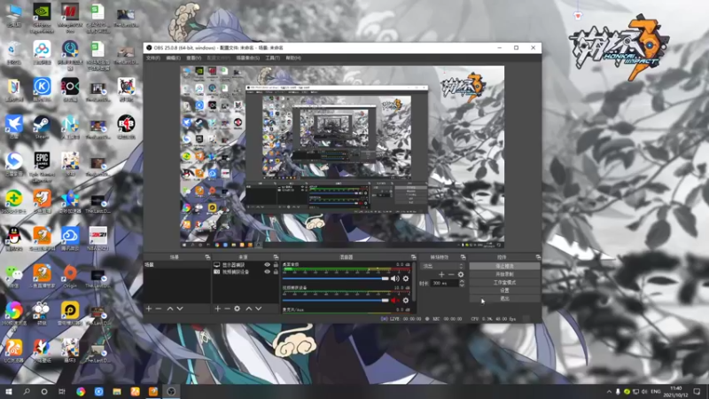Pop out the Scenes dock panel
This screenshot has width=709, height=399.
tap(207, 257)
